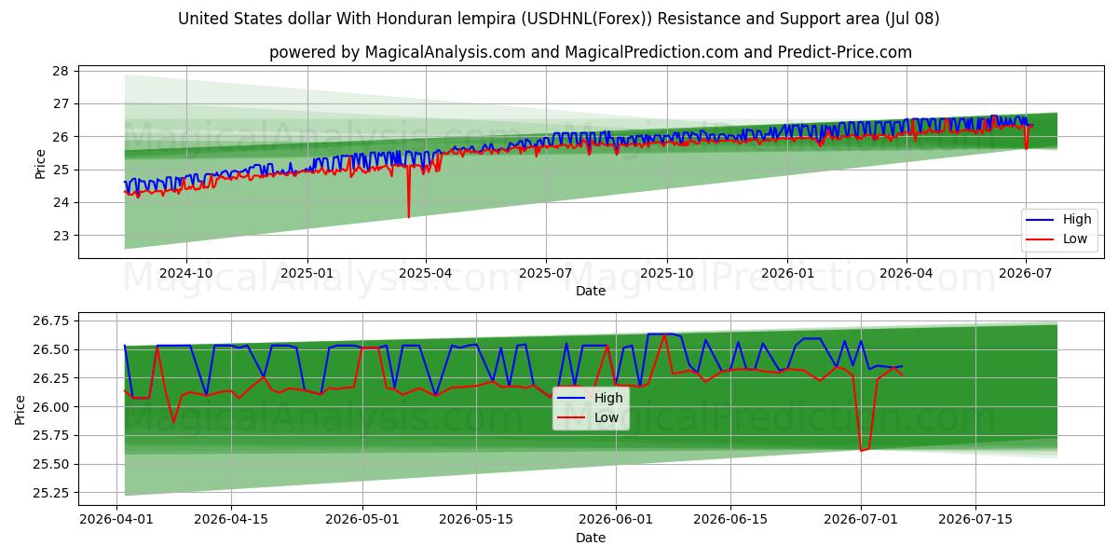The width and height of the screenshot is (1118, 559).
Task: Click the '26.00' tick on the bottom price axis
Action: [x=52, y=407]
